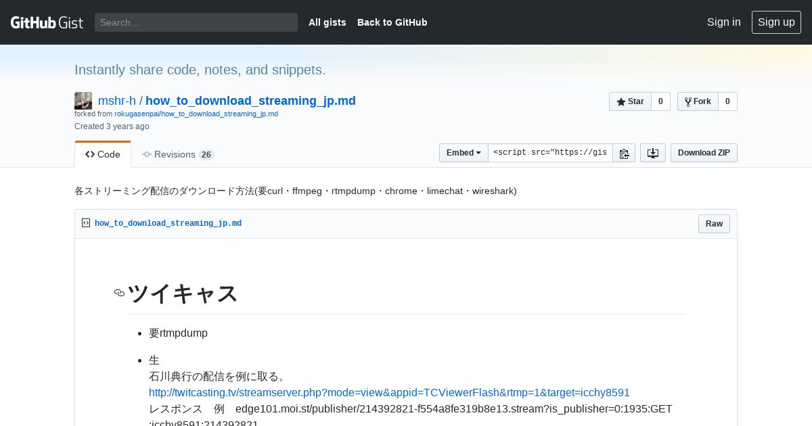Click the gist description mentioning wireshark
The height and width of the screenshot is (426, 812).
point(296,191)
